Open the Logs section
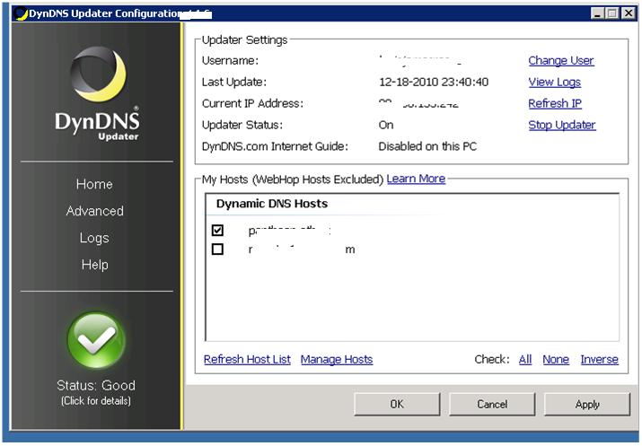Viewport: 642px width, 446px height. click(94, 238)
